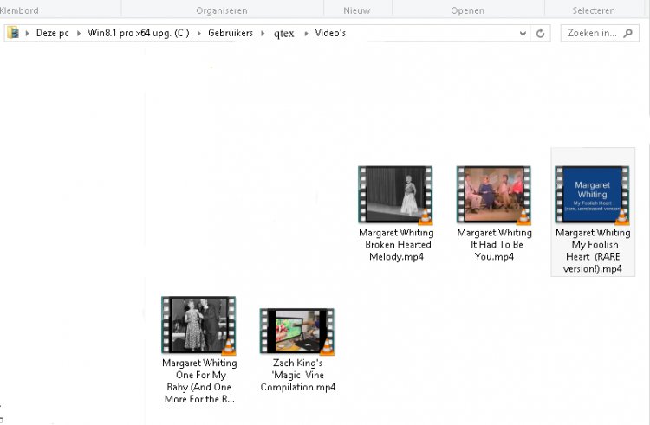Click the Organiseren ribbon group label
The width and height of the screenshot is (650, 425).
[x=222, y=10]
